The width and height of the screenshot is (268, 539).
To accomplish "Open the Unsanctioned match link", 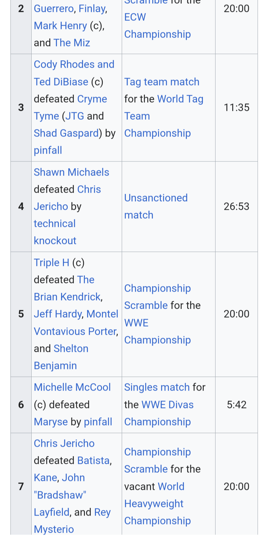I will click(156, 206).
